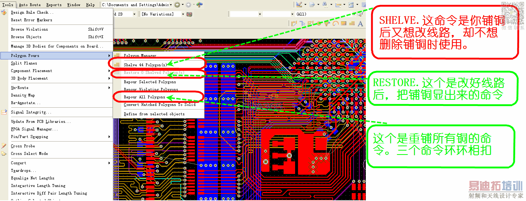Click the dimension utility tools icon
526x201 pixels.
click(299, 5)
